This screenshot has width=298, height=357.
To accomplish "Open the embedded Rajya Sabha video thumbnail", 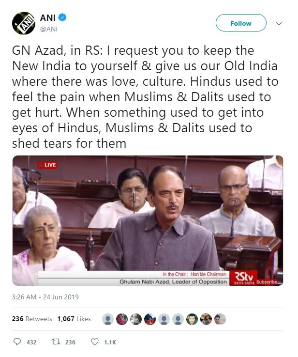I will [148, 220].
